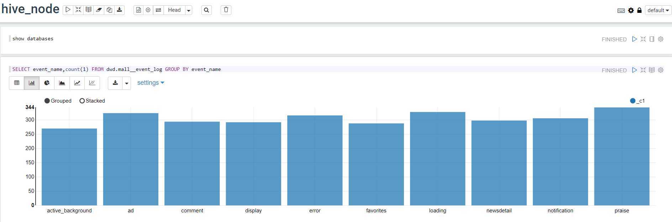672x222 pixels.
Task: Click the ad bar in chart
Action: [131, 159]
